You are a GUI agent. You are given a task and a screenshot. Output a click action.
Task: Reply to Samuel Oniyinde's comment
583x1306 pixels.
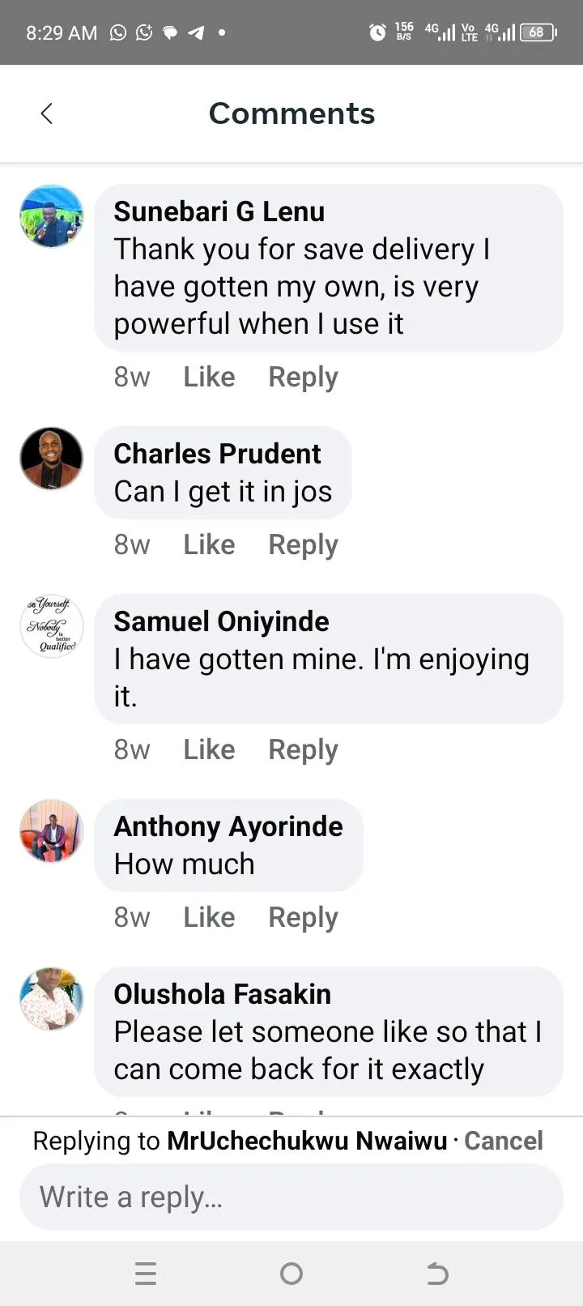click(x=303, y=749)
